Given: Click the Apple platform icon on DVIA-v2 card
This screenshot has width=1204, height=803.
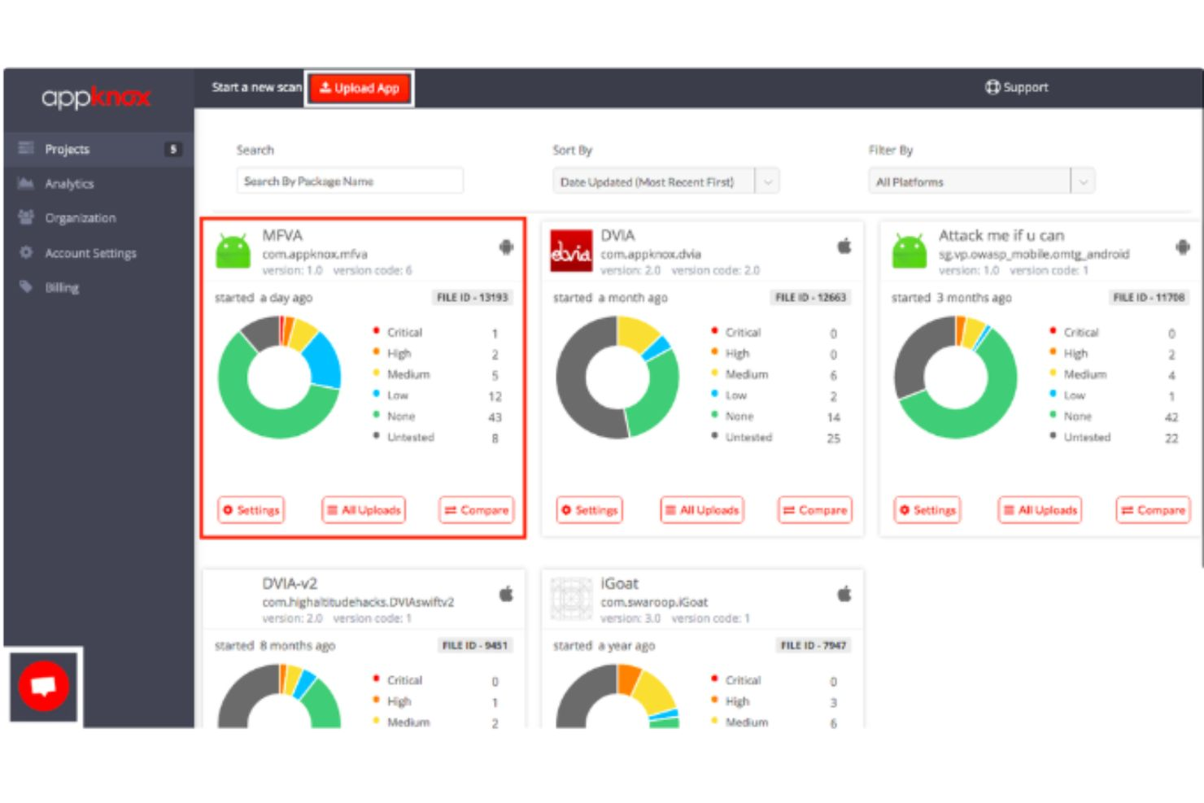Looking at the screenshot, I should pos(506,594).
